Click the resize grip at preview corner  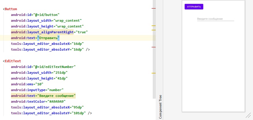pyautogui.click(x=248, y=115)
